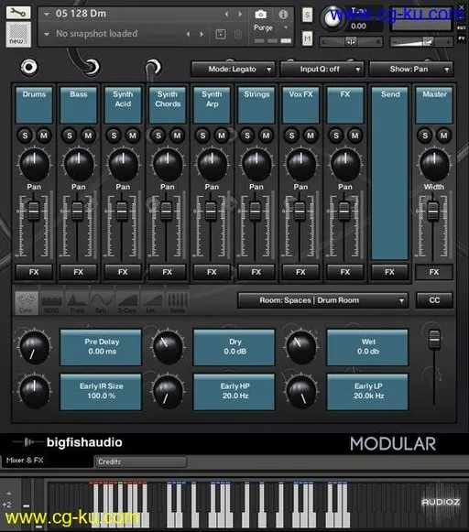
Task: Open FX for the Master channel
Action: (x=434, y=272)
